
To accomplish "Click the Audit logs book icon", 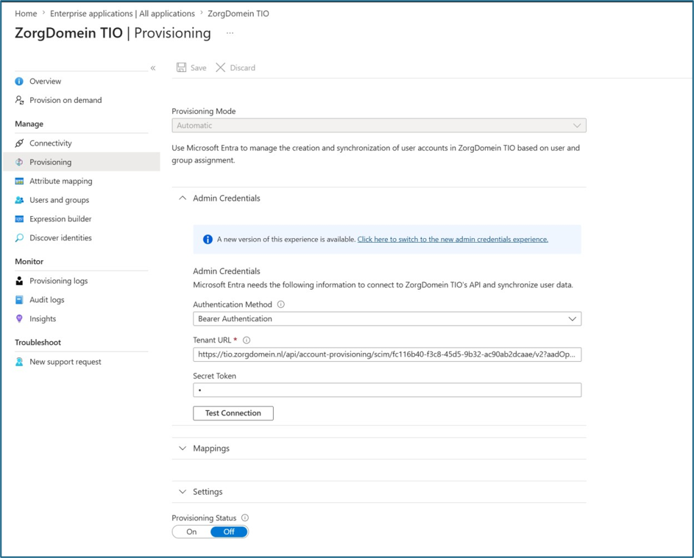I will (x=19, y=300).
